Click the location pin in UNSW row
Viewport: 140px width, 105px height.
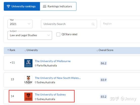[36, 82]
